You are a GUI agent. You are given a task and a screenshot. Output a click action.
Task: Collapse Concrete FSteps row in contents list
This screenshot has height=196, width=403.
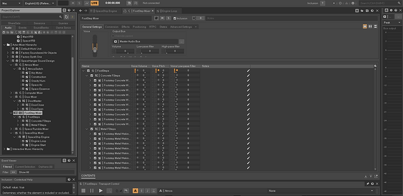[87, 76]
